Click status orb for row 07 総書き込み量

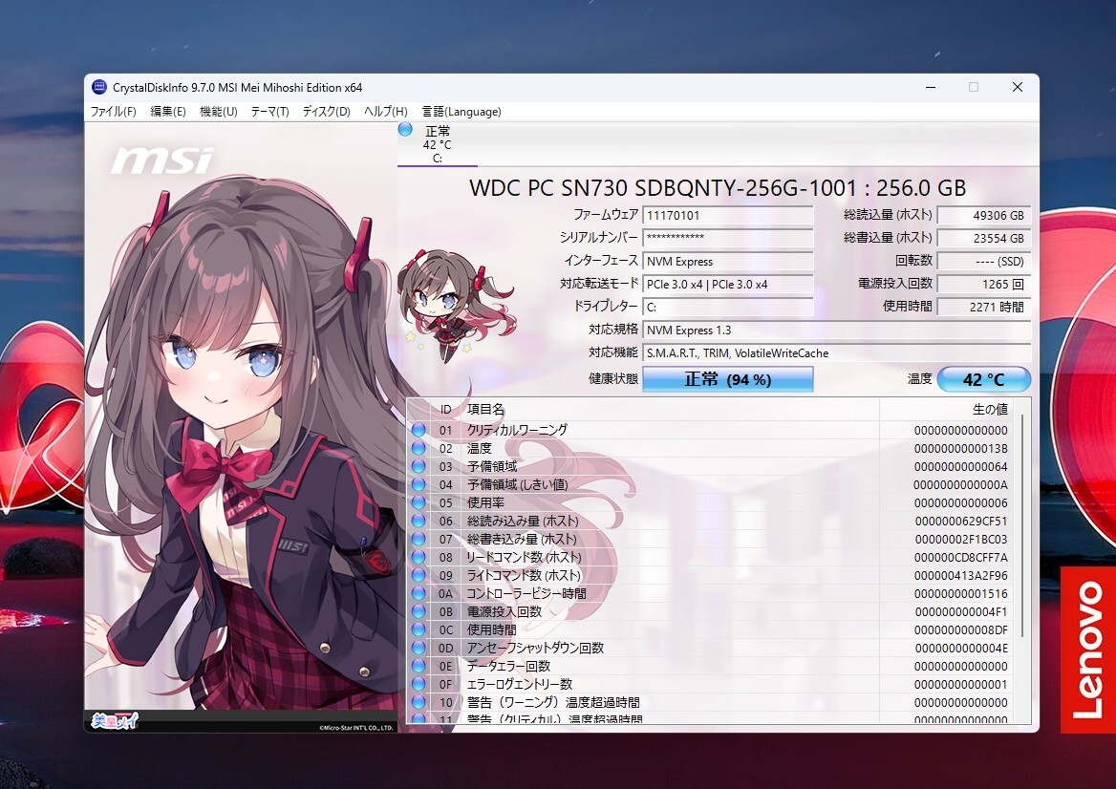418,539
